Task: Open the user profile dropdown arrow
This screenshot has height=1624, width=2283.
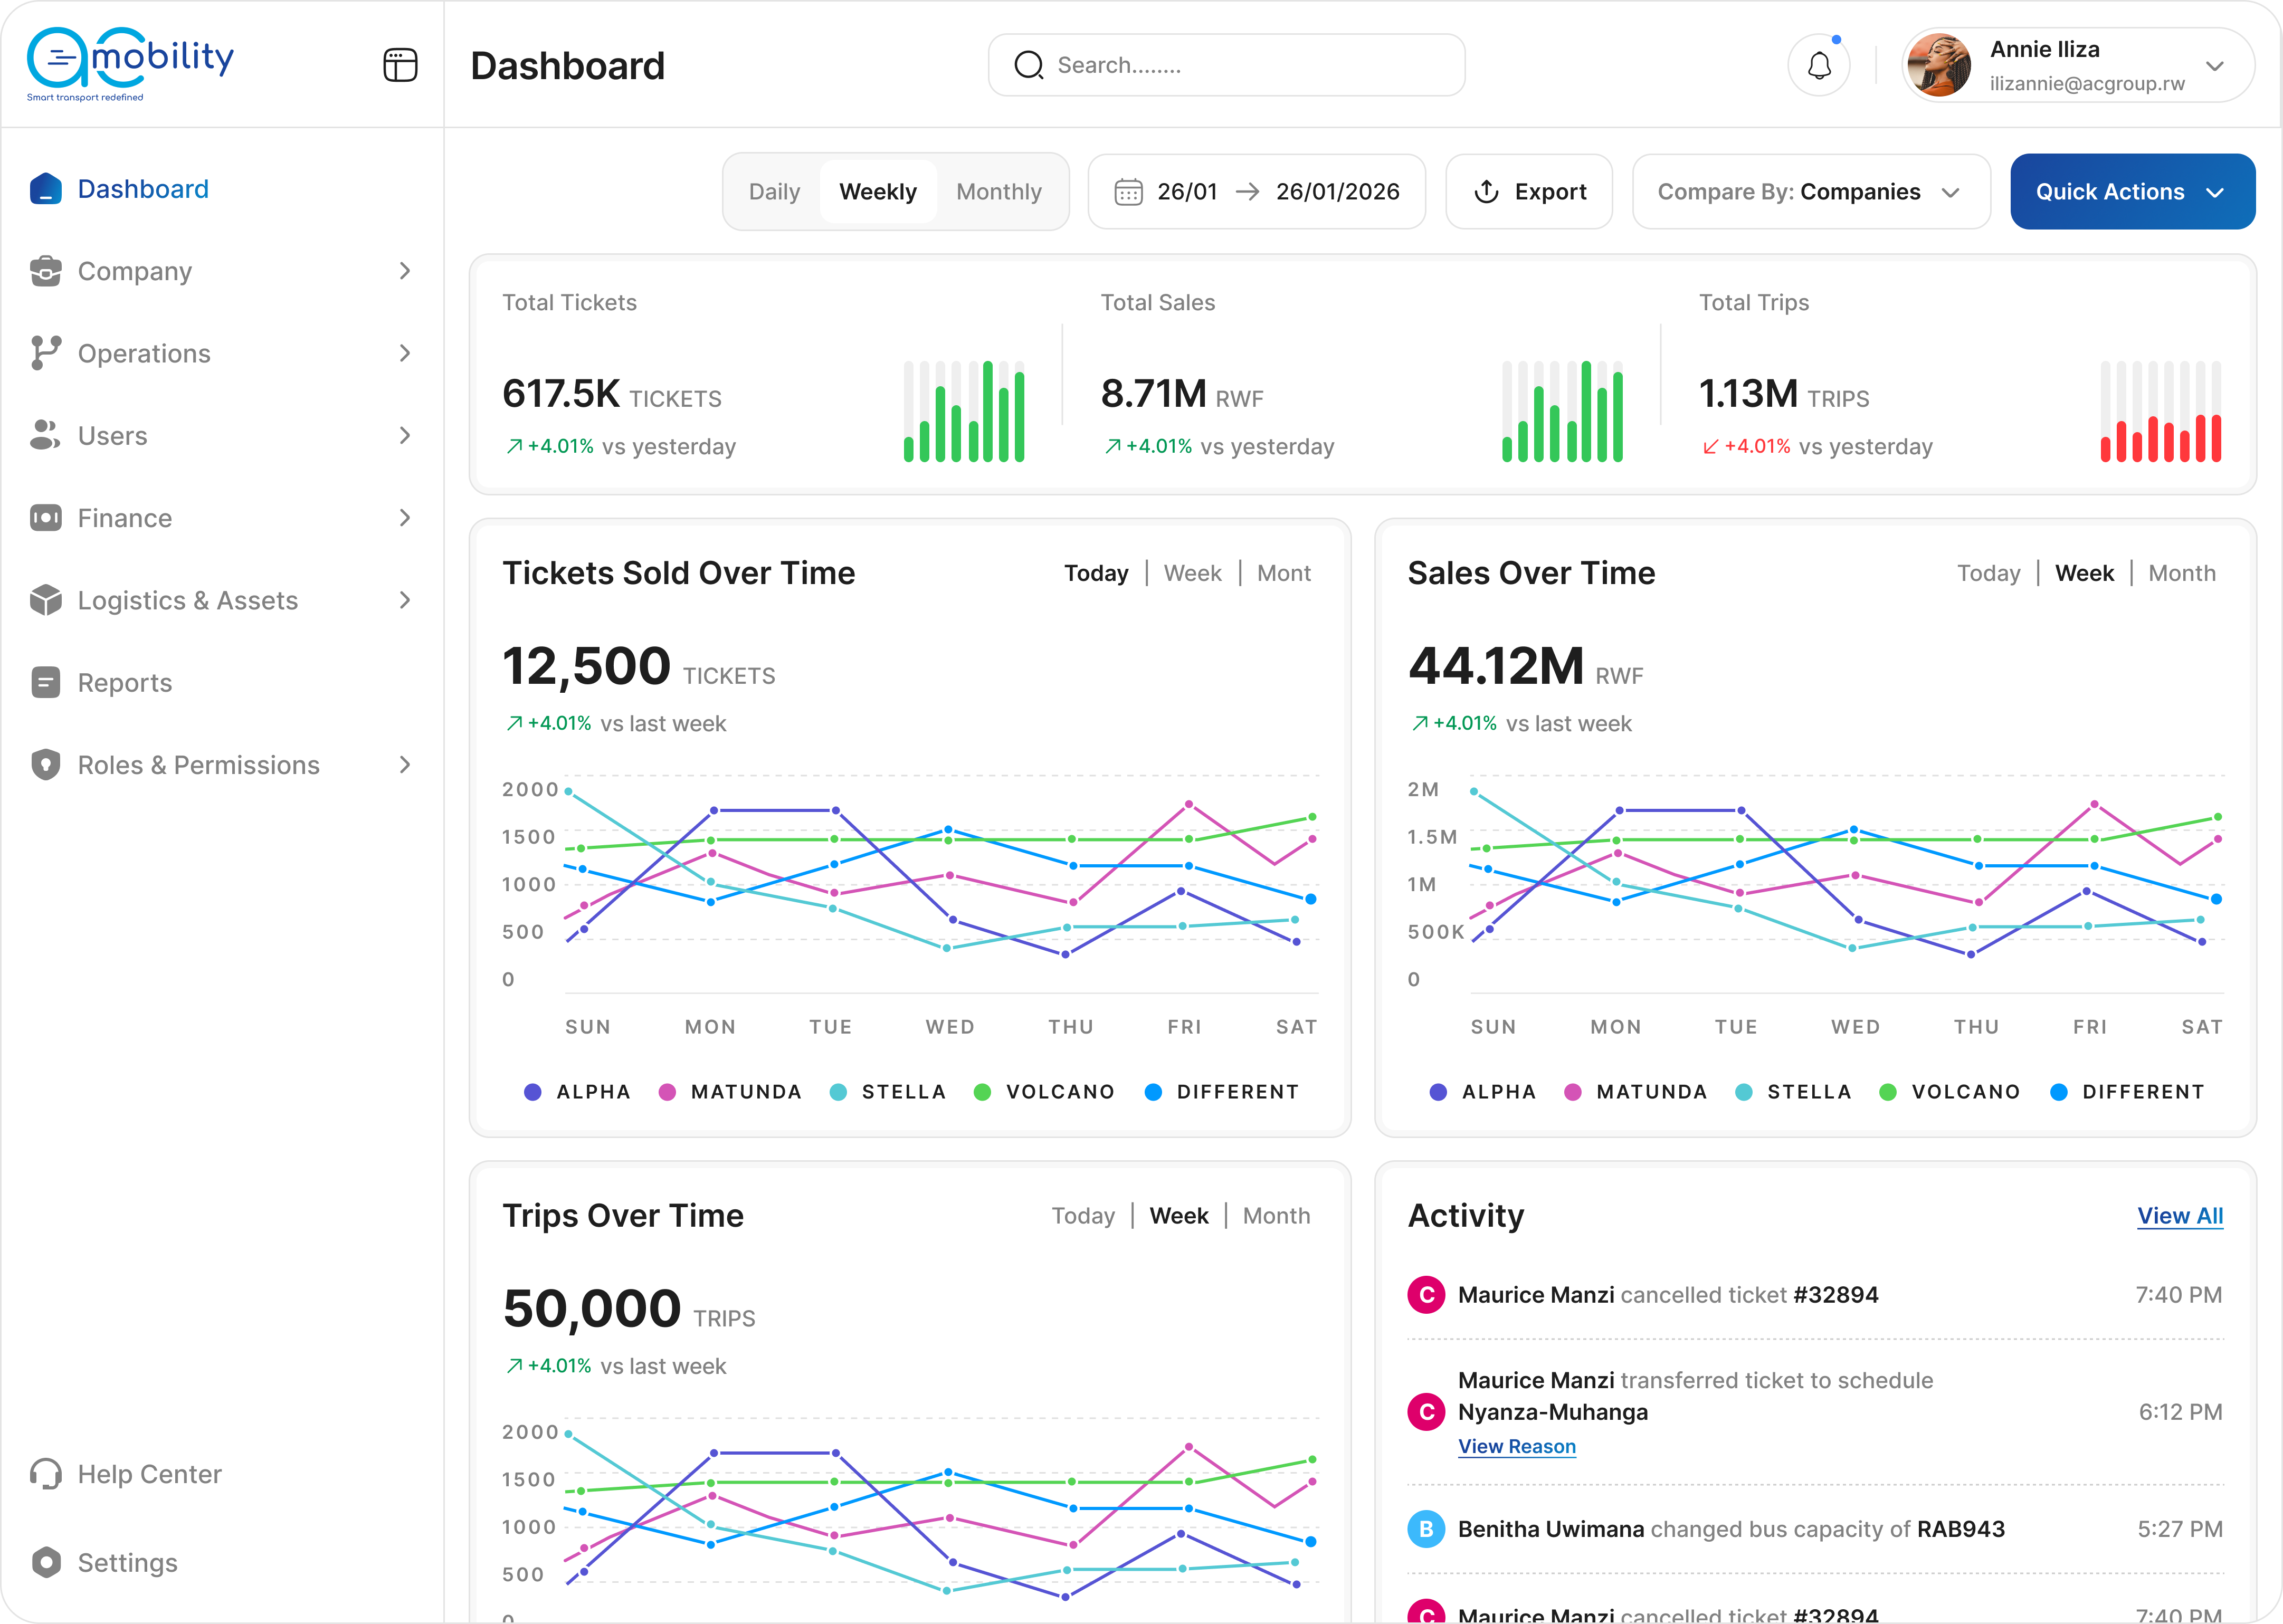Action: (2214, 66)
